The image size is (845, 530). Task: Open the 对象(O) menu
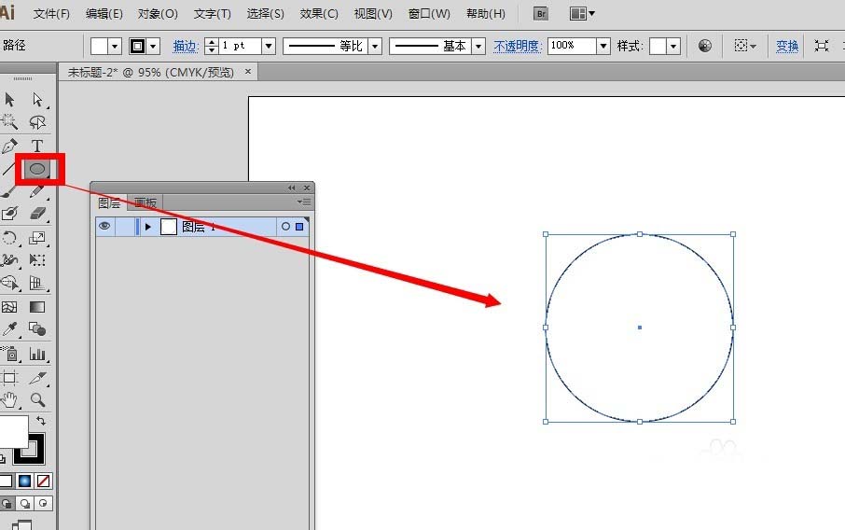158,13
